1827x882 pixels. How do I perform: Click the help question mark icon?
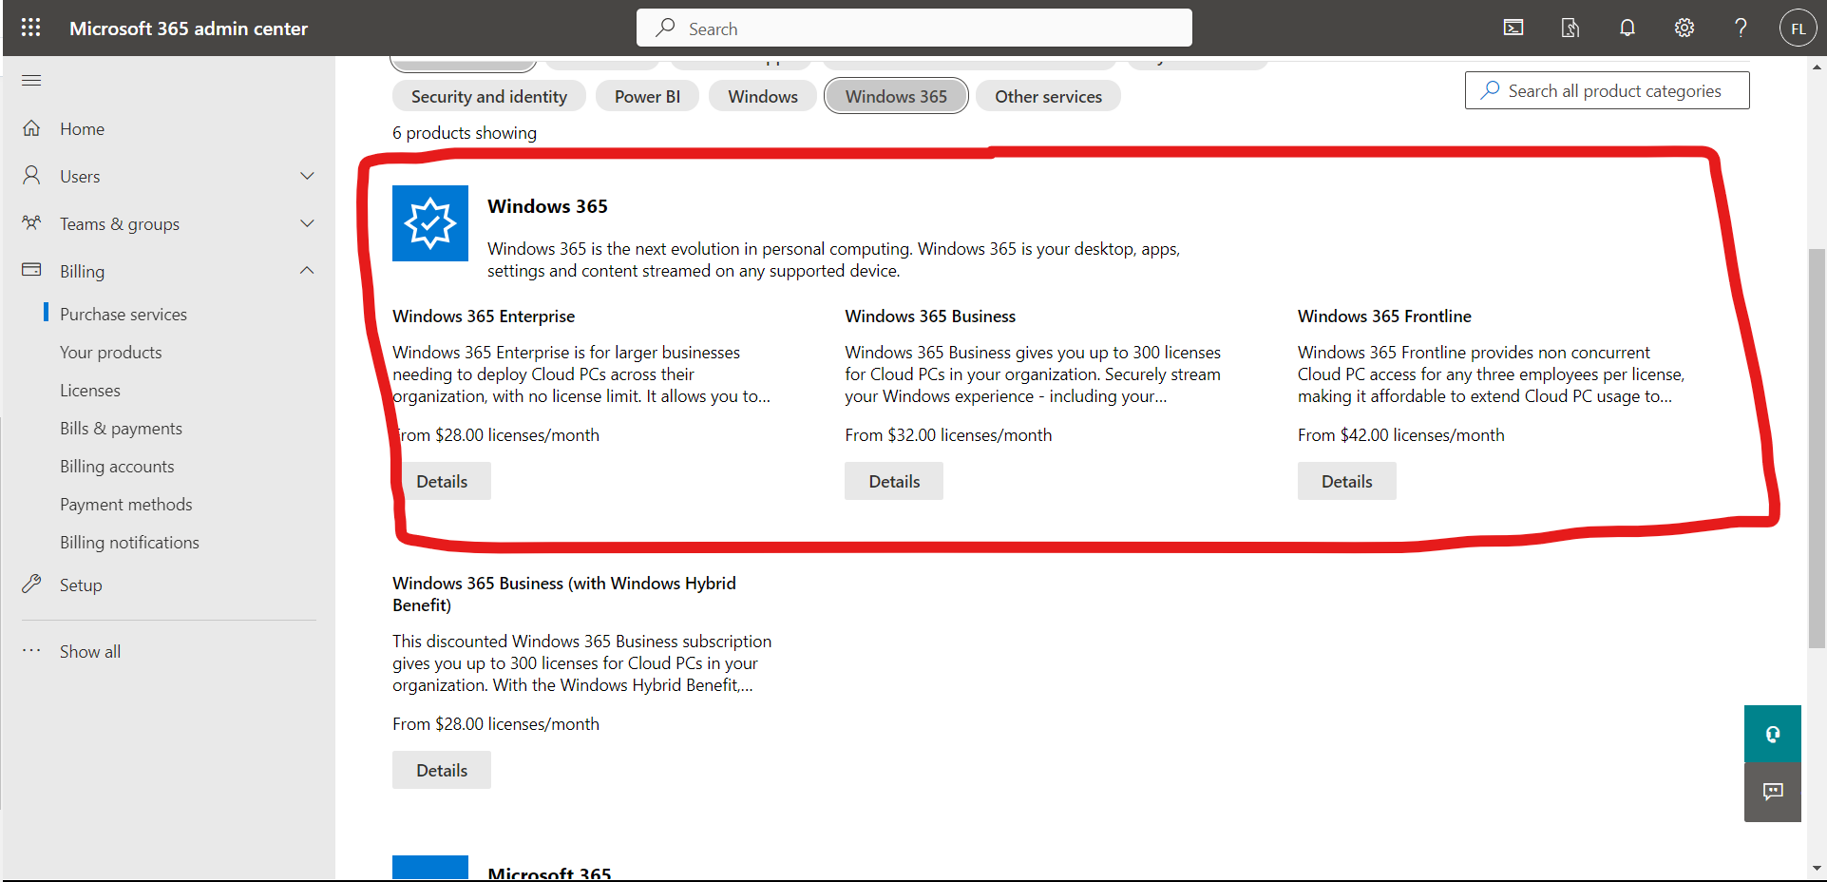pyautogui.click(x=1741, y=28)
